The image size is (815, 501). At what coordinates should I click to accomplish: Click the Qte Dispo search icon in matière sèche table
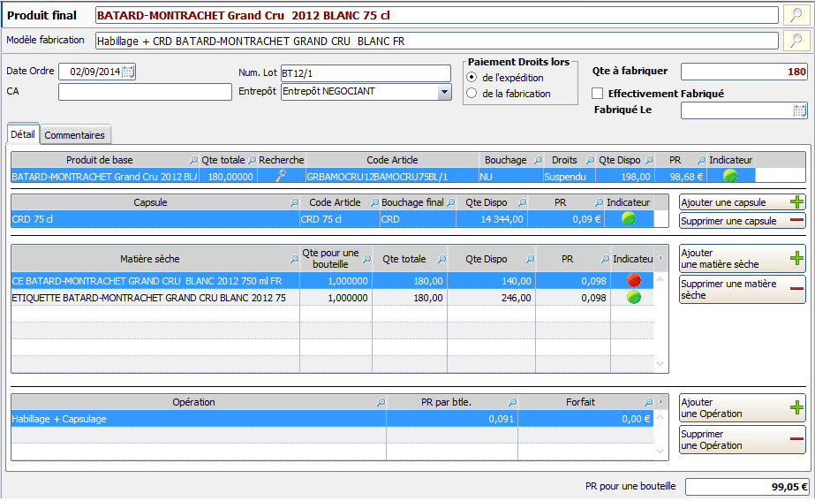530,259
